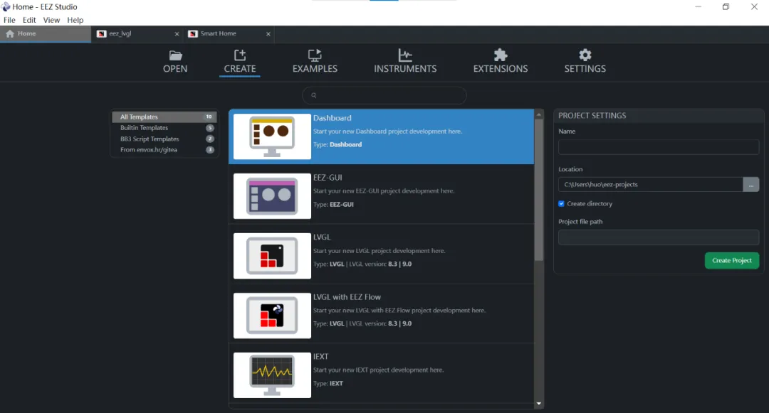Click the 'Type: Dashboard' line
769x413 pixels.
coord(338,144)
